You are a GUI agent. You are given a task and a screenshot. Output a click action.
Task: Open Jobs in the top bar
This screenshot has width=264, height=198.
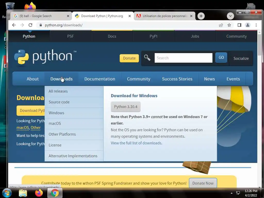point(195,36)
